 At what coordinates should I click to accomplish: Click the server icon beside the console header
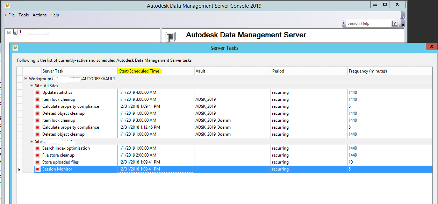click(171, 36)
